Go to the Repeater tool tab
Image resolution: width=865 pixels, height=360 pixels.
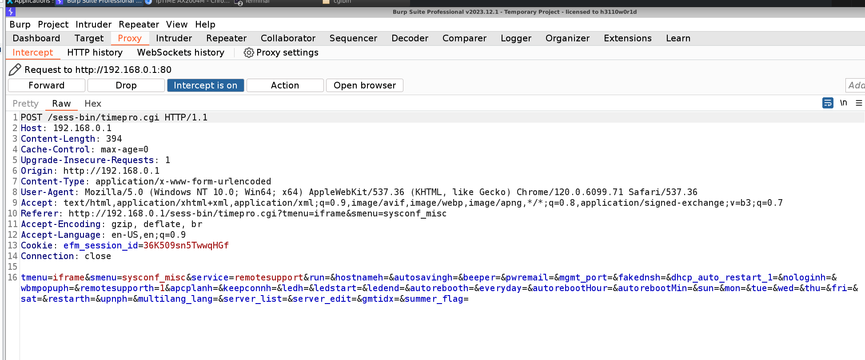tap(227, 38)
